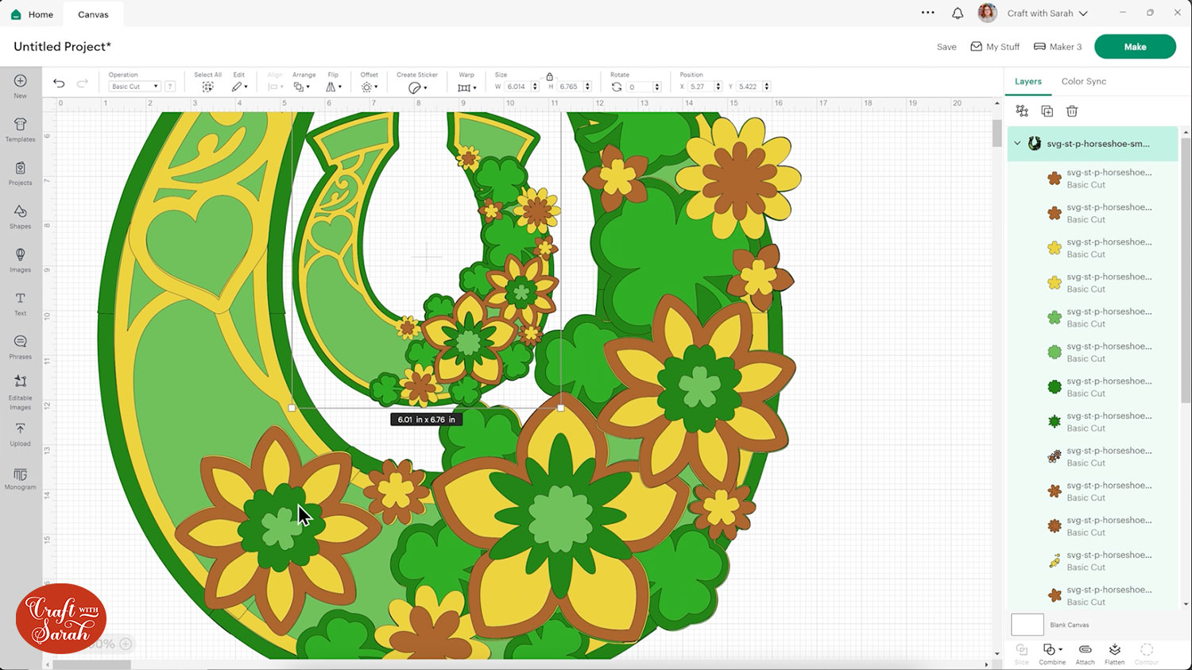Click Save
This screenshot has height=670, width=1192.
click(946, 47)
